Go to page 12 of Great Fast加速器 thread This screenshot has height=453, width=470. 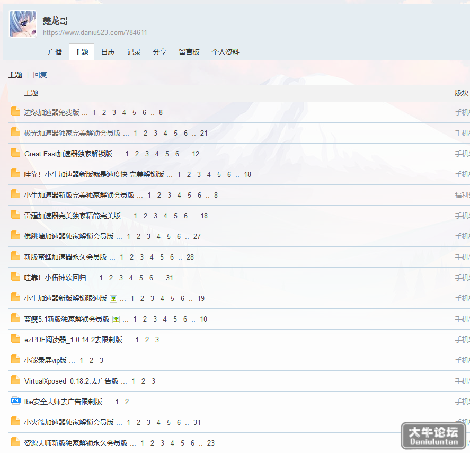(x=196, y=154)
